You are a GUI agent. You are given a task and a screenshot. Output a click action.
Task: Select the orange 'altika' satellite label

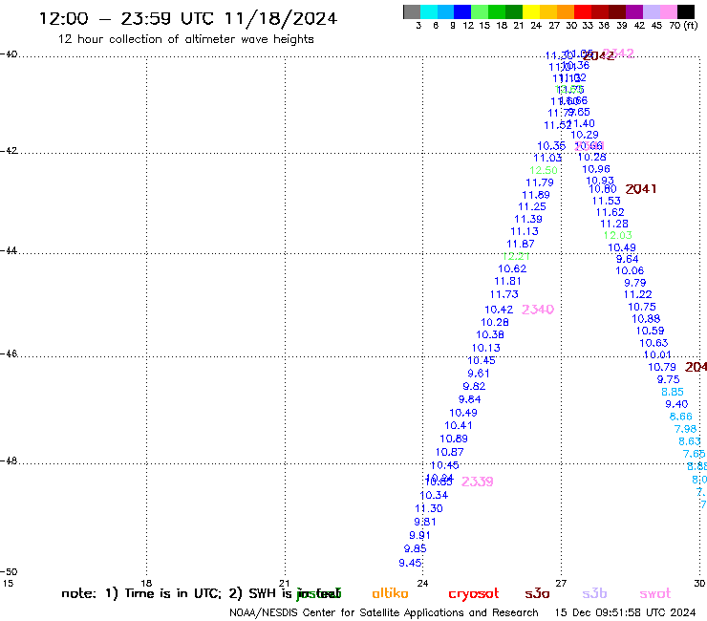390,593
